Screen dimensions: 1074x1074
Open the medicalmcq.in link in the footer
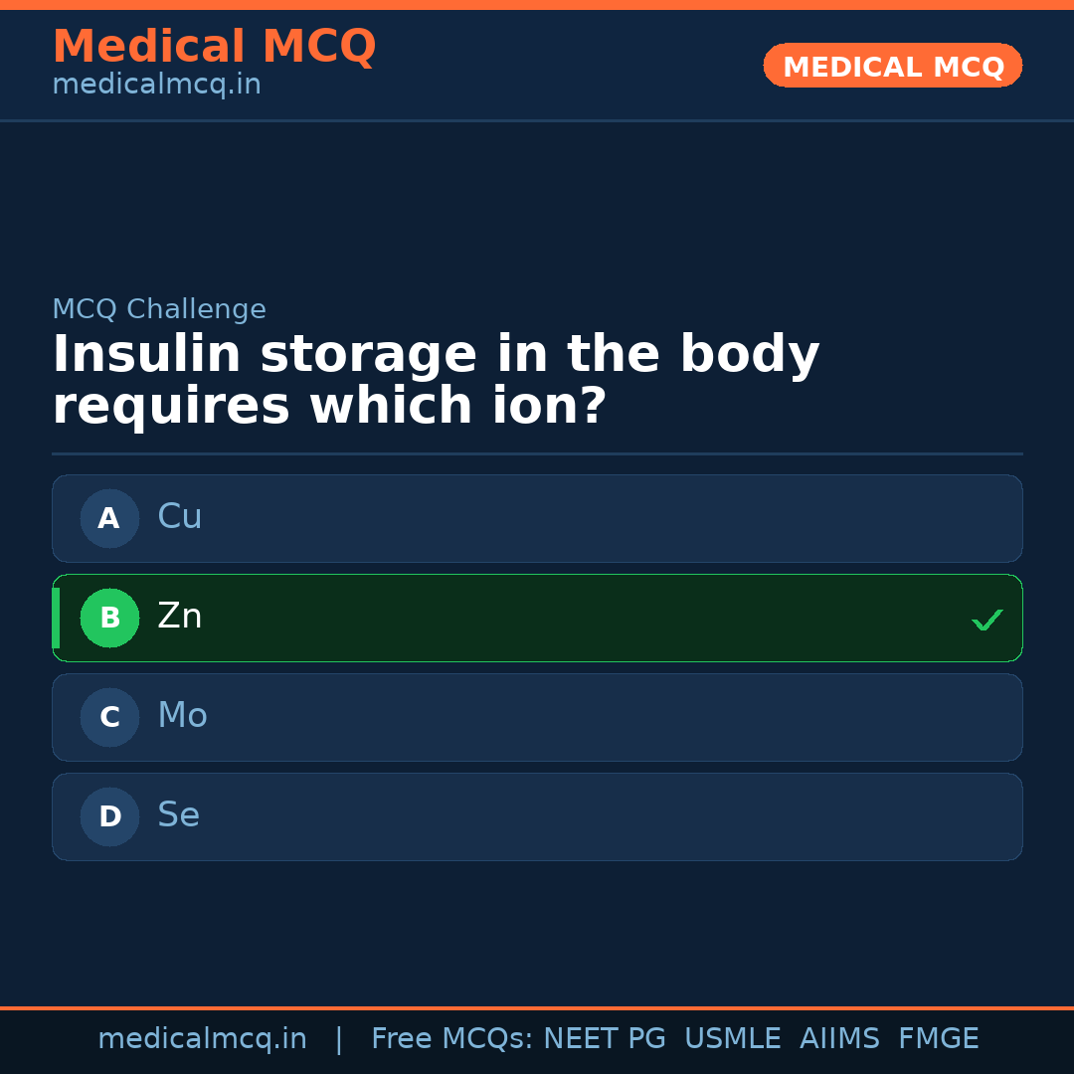click(x=202, y=1039)
